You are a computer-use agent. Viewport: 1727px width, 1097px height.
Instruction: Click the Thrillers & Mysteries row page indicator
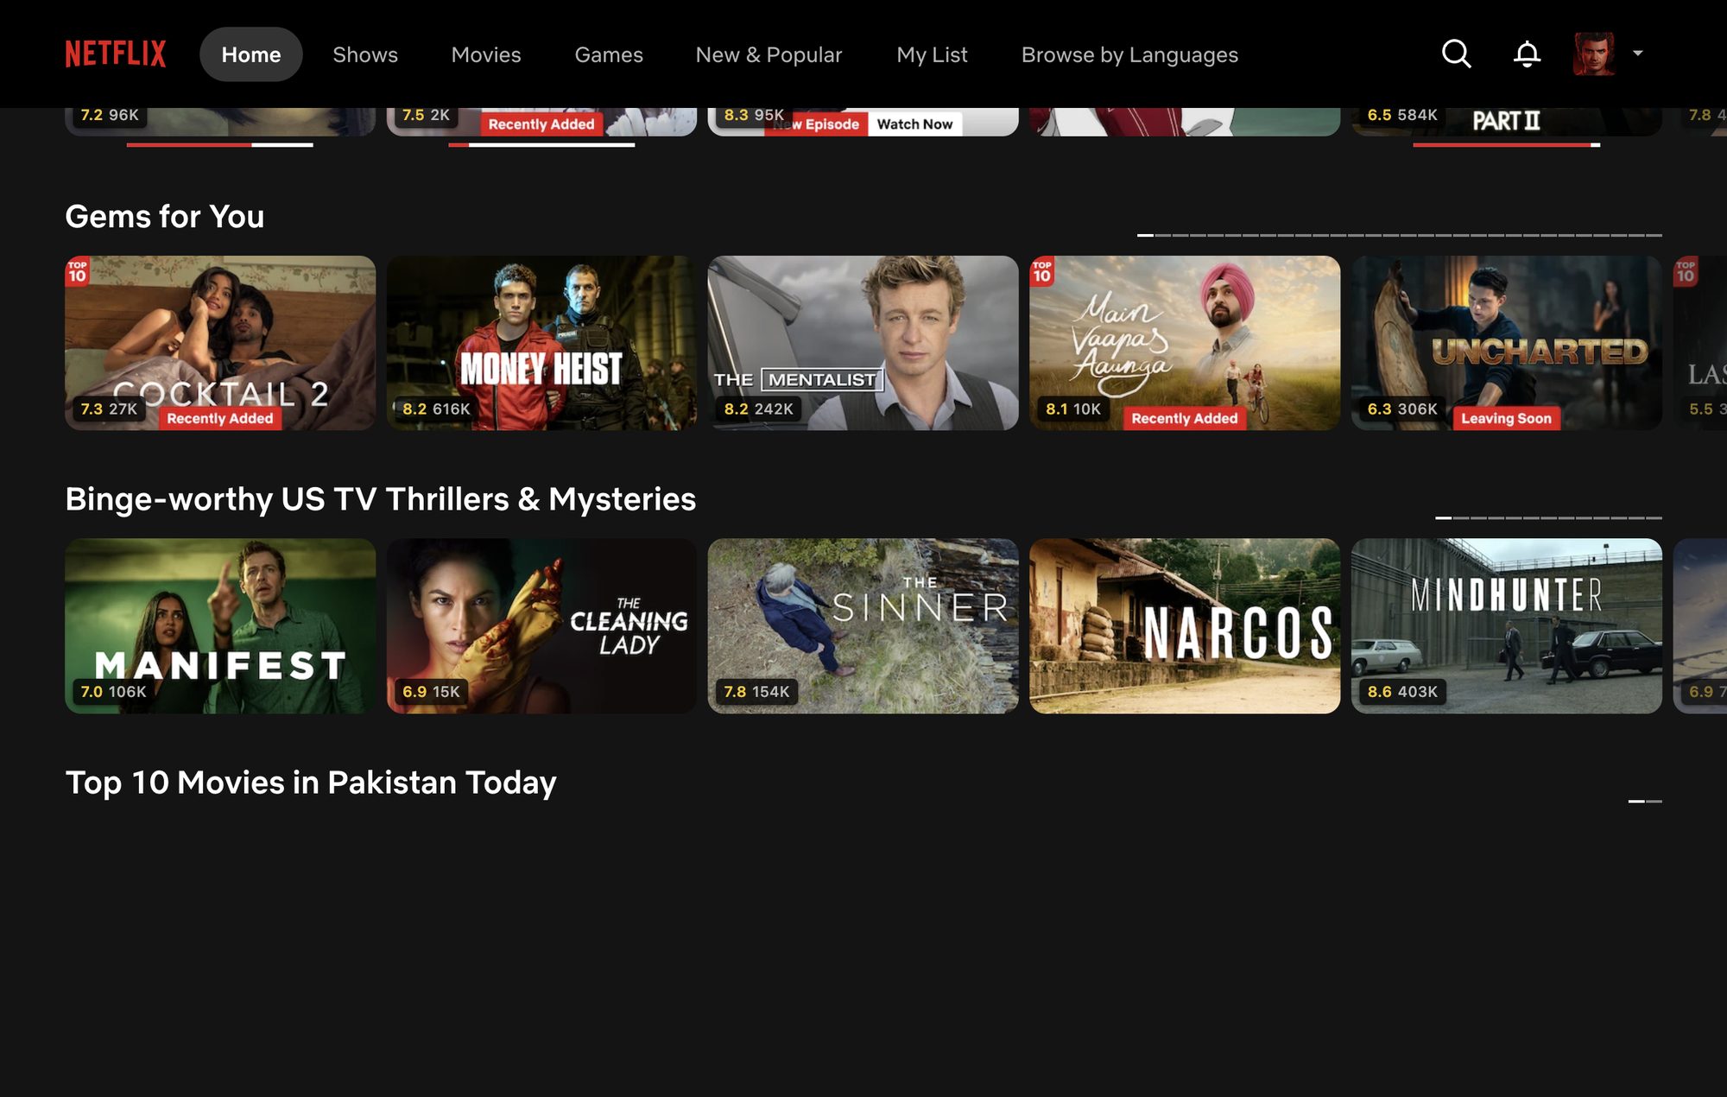1548,518
